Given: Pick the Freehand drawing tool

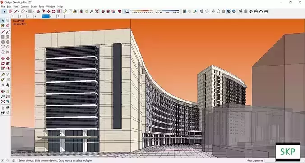Looking at the screenshot, I should coord(8,31).
